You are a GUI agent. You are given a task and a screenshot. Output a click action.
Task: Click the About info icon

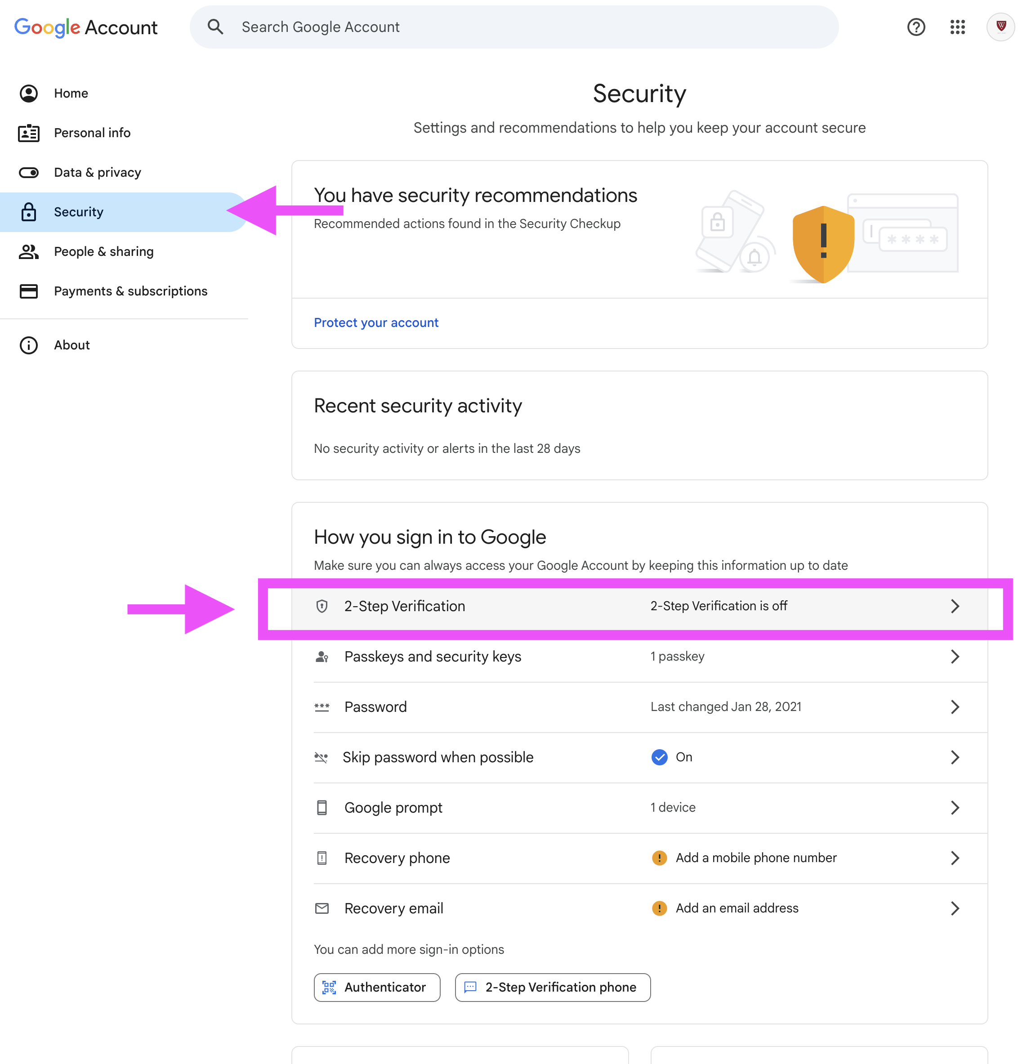point(29,345)
